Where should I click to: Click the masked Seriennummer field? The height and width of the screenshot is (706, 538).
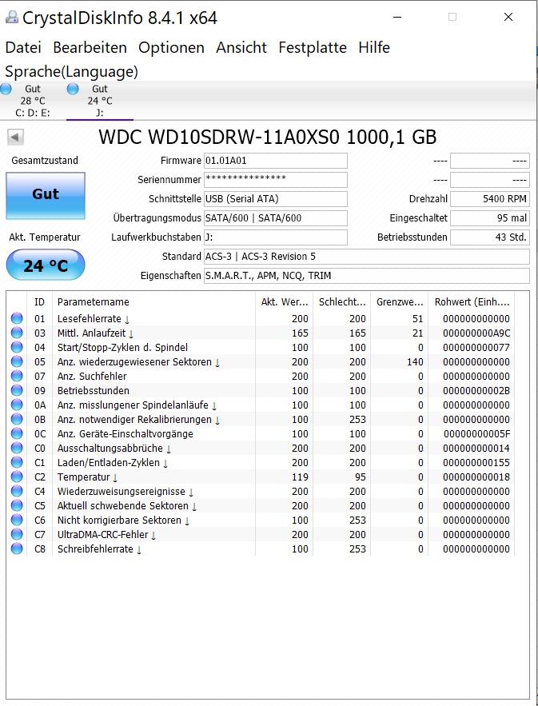[x=276, y=180]
